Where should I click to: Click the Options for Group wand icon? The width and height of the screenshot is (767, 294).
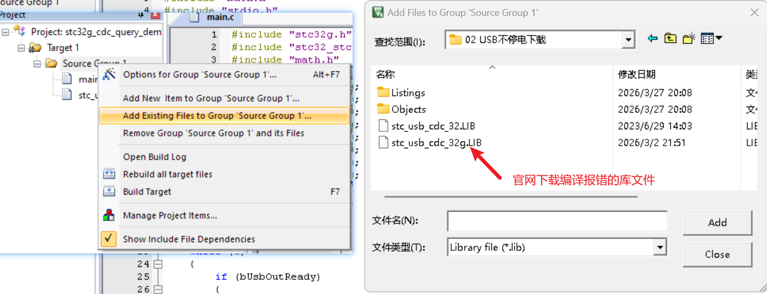109,74
